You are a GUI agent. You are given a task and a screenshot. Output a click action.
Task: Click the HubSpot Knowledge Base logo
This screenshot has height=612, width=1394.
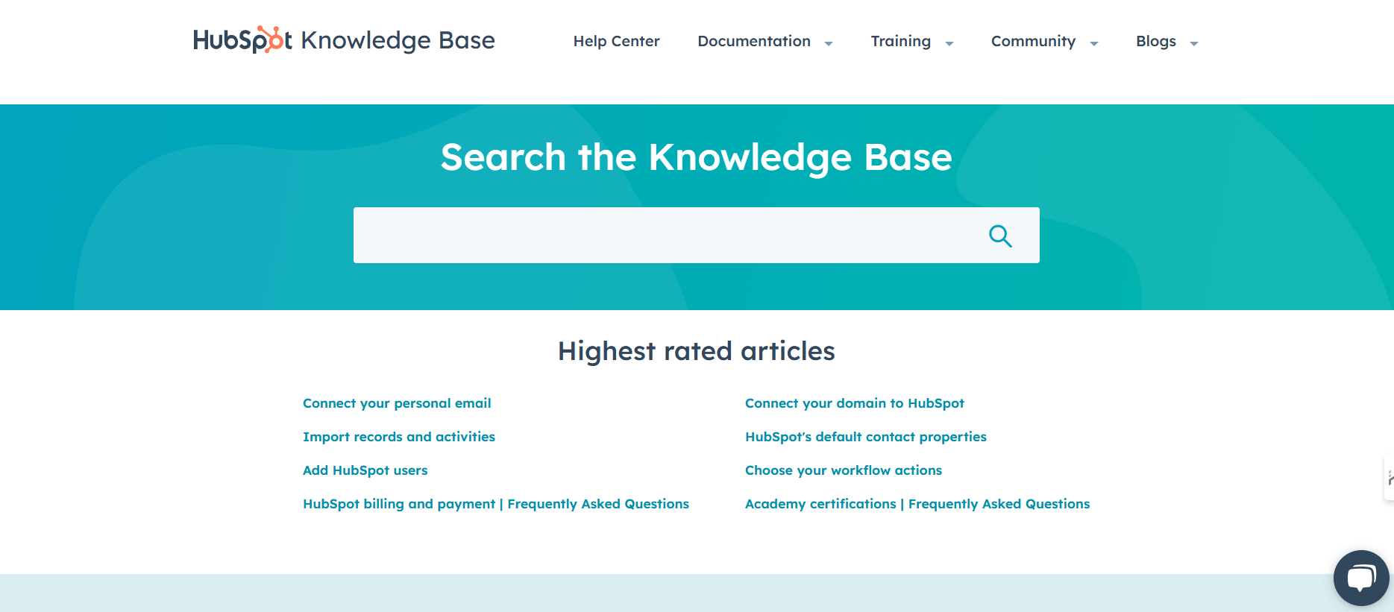tap(344, 40)
